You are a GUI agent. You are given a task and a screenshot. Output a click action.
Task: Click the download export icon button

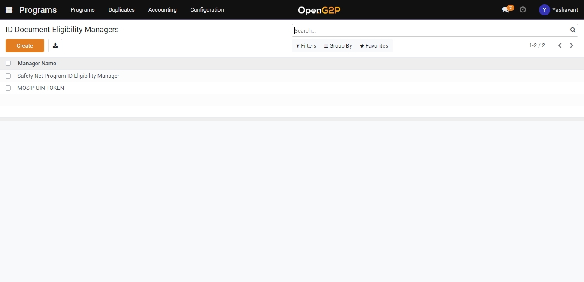click(55, 45)
